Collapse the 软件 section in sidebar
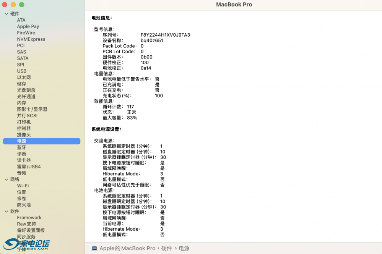Image resolution: width=382 pixels, height=254 pixels. tap(7, 212)
